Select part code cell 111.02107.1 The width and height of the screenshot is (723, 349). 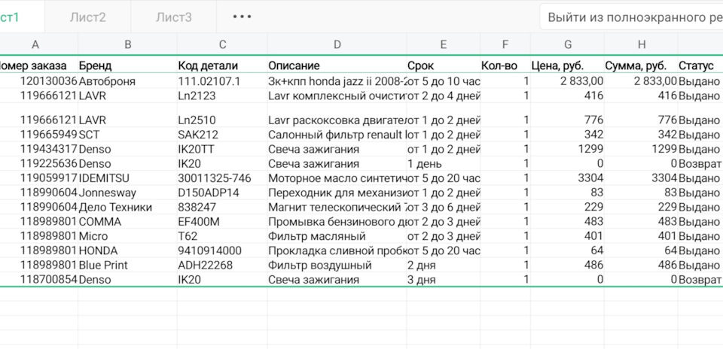222,81
